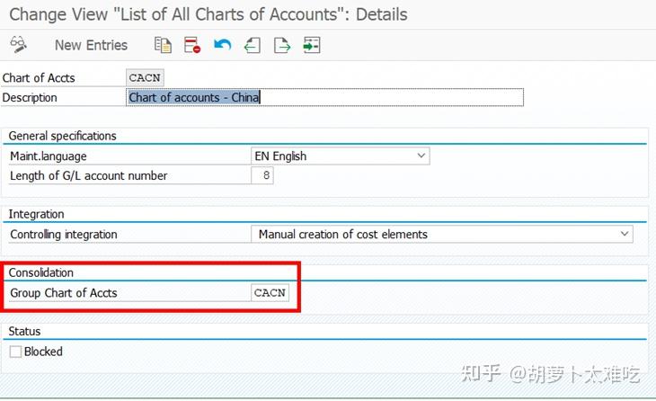Click the Delete entry icon
This screenshot has height=401, width=656.
pyautogui.click(x=191, y=45)
